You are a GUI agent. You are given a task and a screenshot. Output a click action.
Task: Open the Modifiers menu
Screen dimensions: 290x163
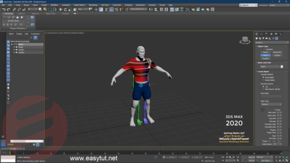pyautogui.click(x=54, y=5)
